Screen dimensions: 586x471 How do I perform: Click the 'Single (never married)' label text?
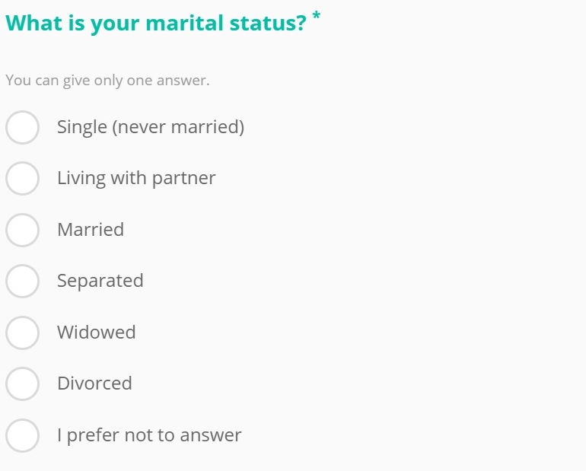(x=151, y=127)
